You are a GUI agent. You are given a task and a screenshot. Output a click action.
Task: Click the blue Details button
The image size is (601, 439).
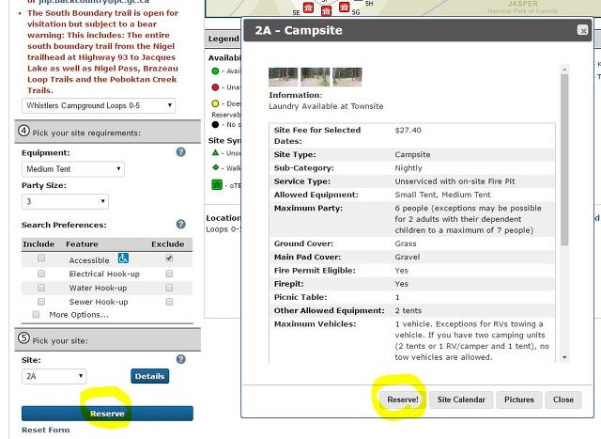click(149, 376)
